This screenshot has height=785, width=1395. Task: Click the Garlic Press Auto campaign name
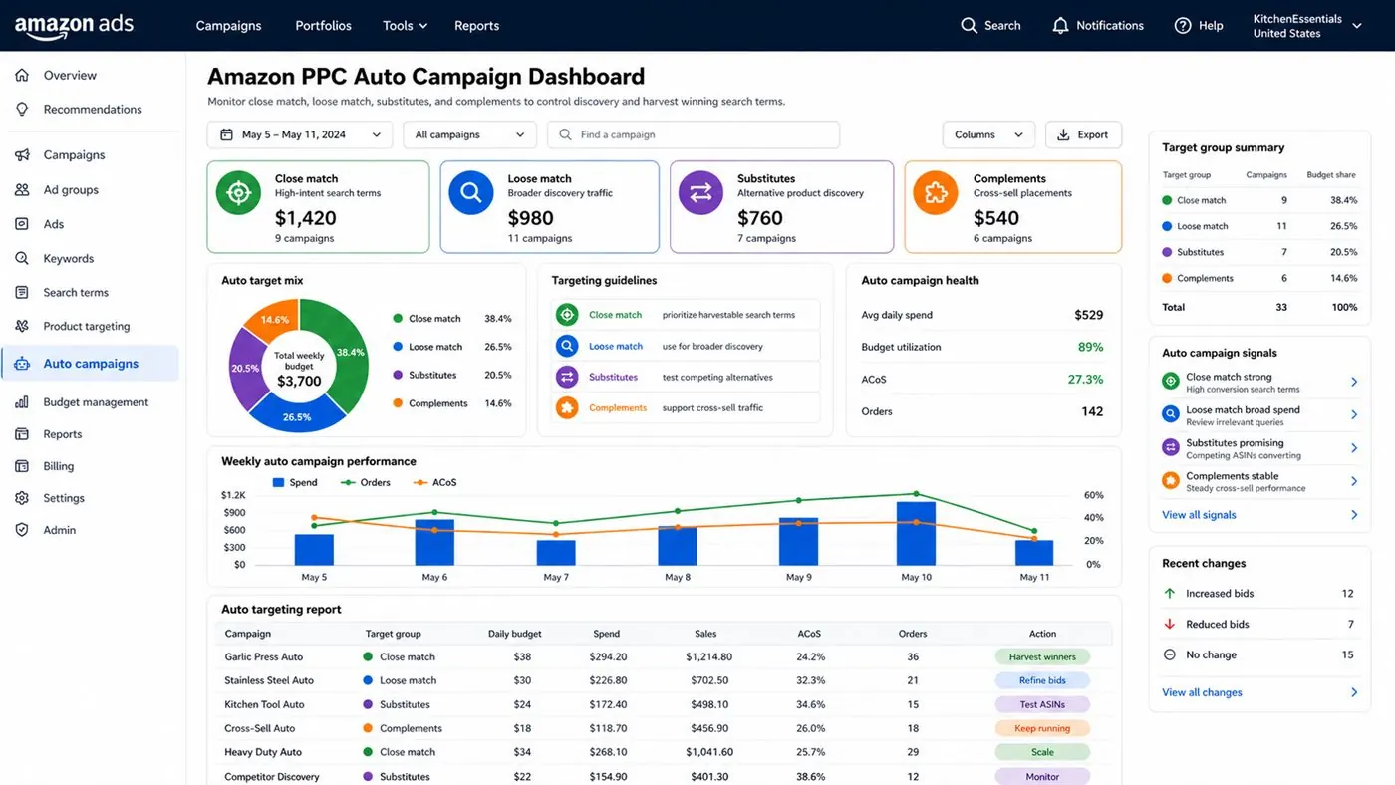pos(263,657)
